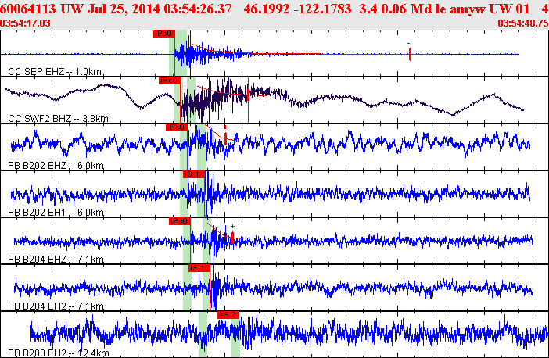Click the start time 03:54:17.03 label
549x358 pixels.
27,23
